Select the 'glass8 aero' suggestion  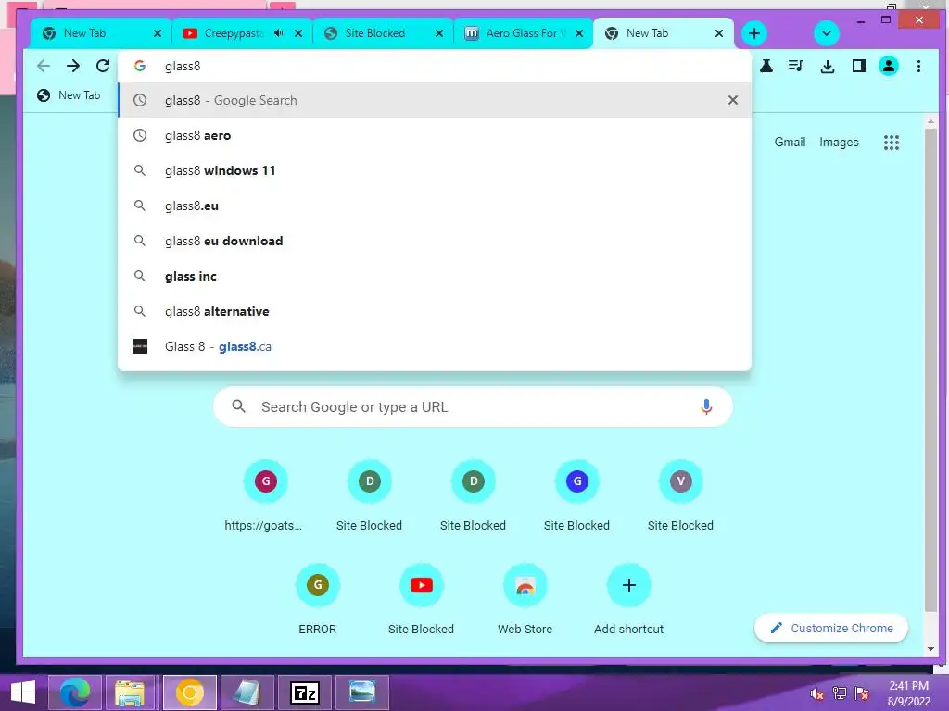(x=435, y=135)
